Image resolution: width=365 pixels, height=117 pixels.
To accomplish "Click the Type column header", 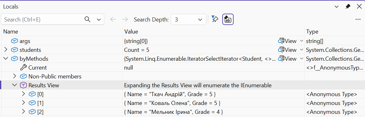I will (x=335, y=32).
